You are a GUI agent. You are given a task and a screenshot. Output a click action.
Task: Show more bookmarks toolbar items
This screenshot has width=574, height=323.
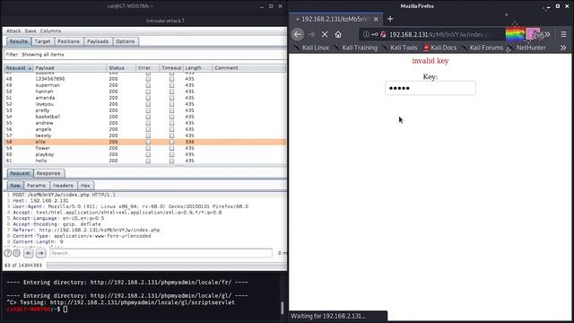pos(563,48)
